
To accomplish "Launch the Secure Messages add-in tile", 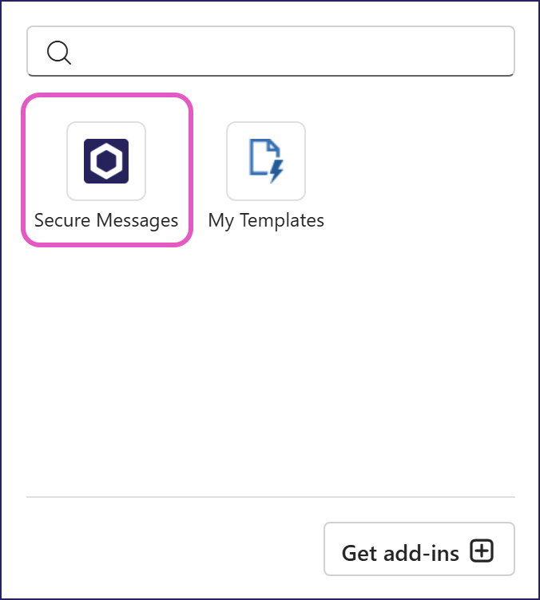I will [x=106, y=172].
